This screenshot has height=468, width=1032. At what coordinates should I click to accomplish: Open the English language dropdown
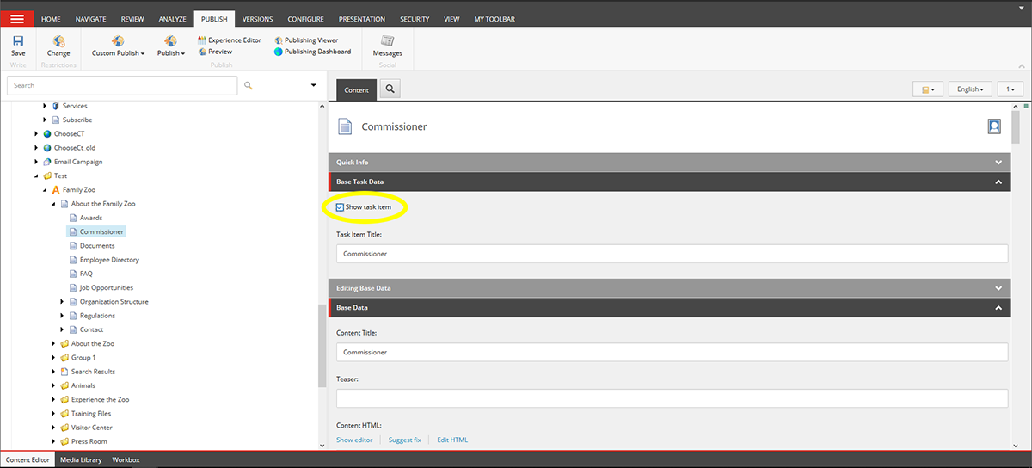971,89
